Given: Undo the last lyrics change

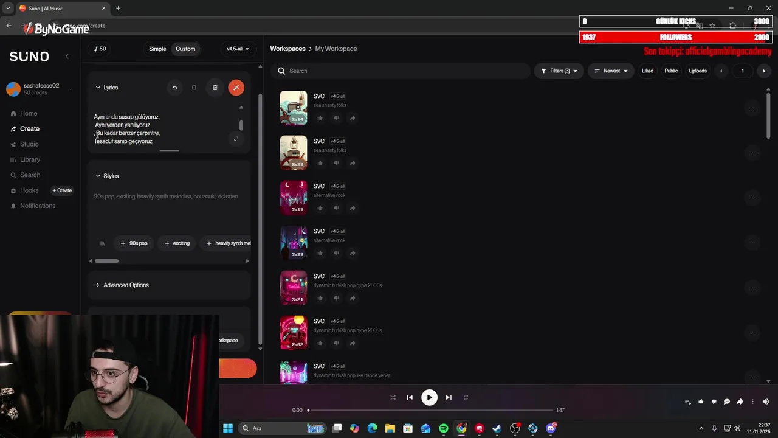Looking at the screenshot, I should pyautogui.click(x=174, y=88).
